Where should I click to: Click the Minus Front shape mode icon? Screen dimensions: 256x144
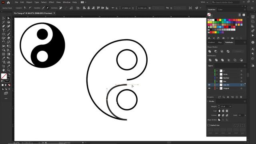pos(216,52)
